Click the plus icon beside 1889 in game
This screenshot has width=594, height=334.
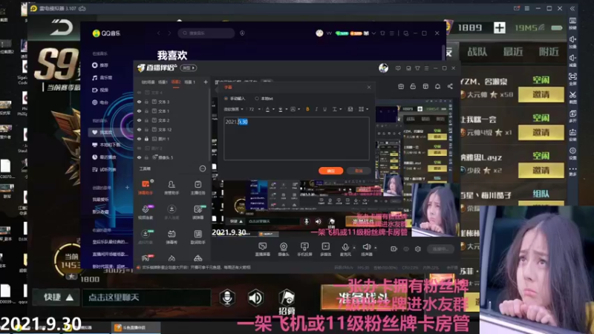(499, 27)
